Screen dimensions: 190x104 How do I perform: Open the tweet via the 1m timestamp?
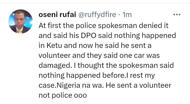pyautogui.click(x=127, y=15)
